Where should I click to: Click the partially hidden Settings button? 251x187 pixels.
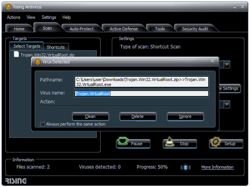tap(230, 89)
